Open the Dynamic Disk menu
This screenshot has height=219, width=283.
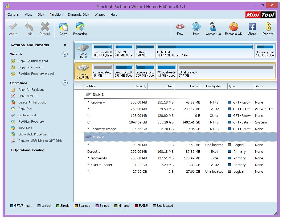(79, 15)
